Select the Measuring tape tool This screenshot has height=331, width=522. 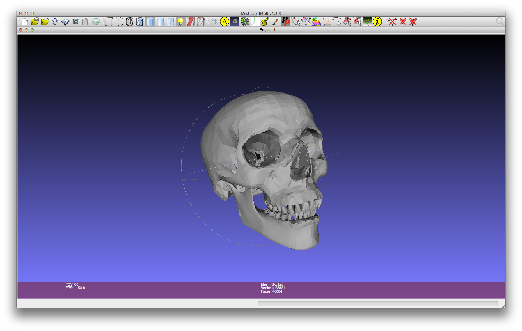265,22
